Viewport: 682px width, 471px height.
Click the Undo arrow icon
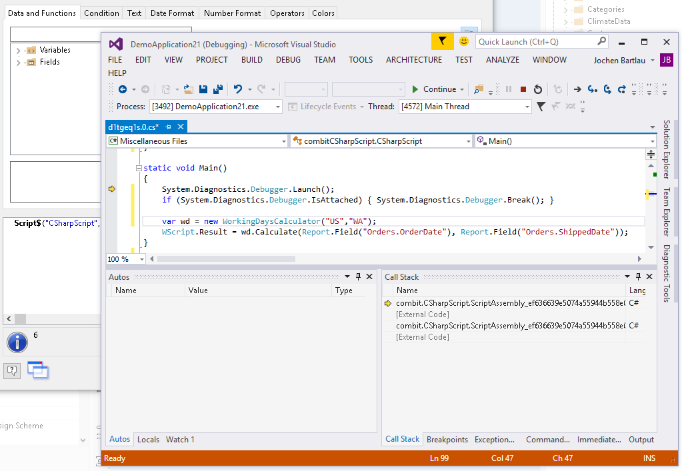237,89
